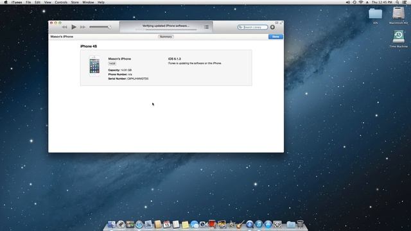Select the Summary tab

[166, 37]
